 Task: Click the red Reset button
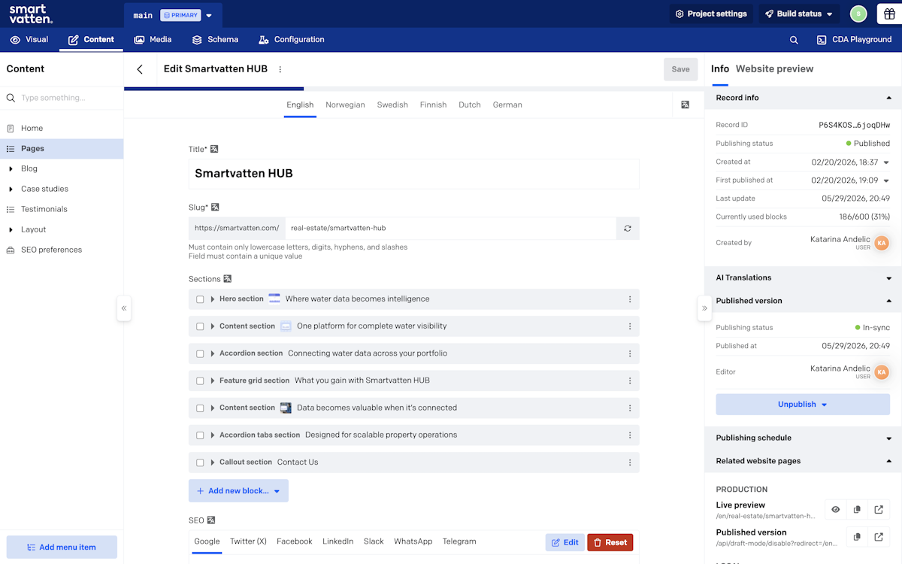tap(610, 542)
